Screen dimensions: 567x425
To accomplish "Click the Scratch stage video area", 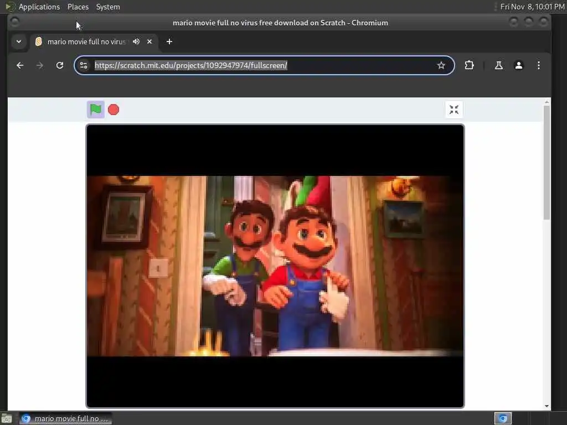I will coord(275,266).
